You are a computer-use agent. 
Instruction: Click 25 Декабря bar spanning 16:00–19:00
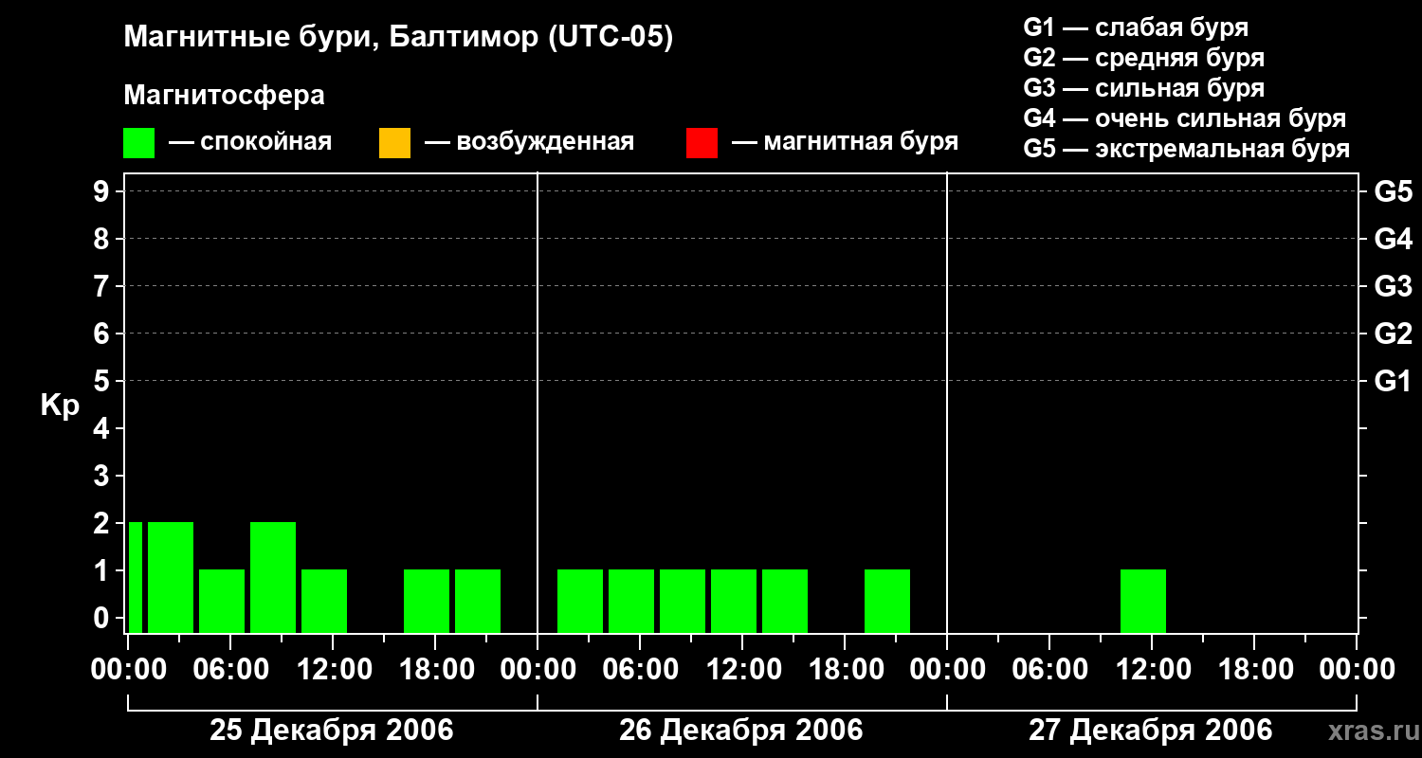click(427, 601)
